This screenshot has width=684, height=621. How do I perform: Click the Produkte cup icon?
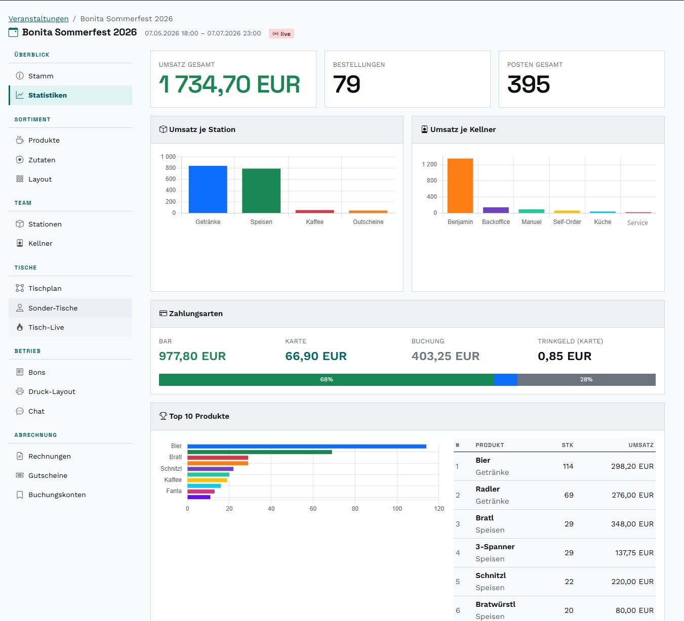pyautogui.click(x=20, y=140)
